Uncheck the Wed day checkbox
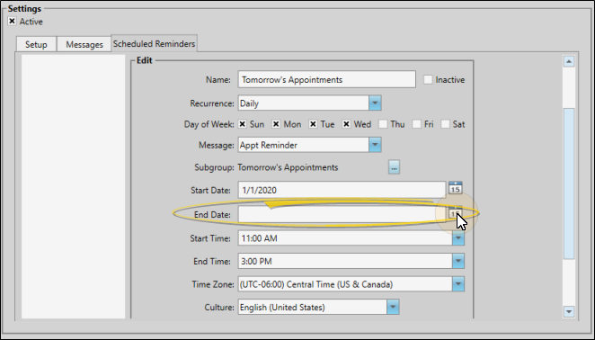 coord(346,124)
